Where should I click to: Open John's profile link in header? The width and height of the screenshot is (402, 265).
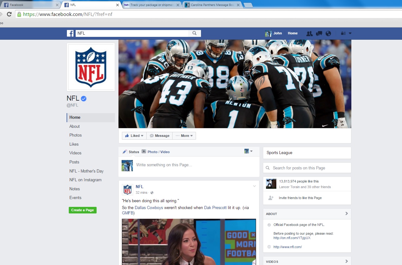click(274, 33)
